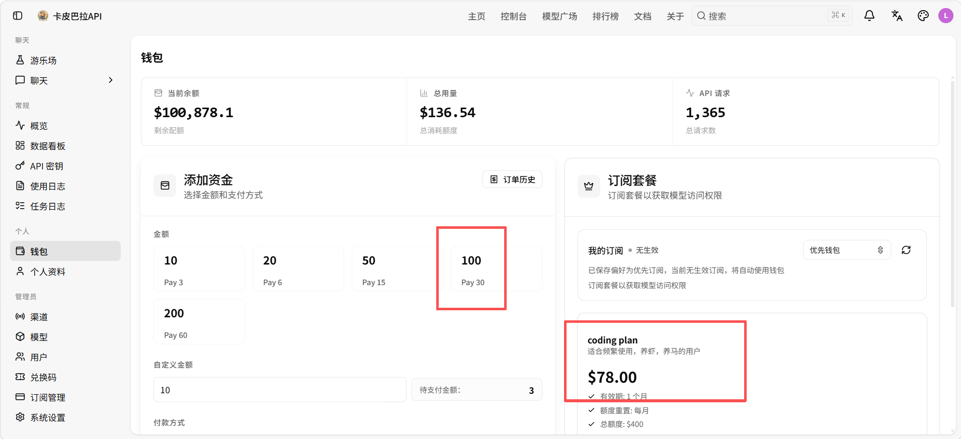The image size is (961, 439).
Task: Open 排行榜 in top navigation
Action: click(x=605, y=16)
